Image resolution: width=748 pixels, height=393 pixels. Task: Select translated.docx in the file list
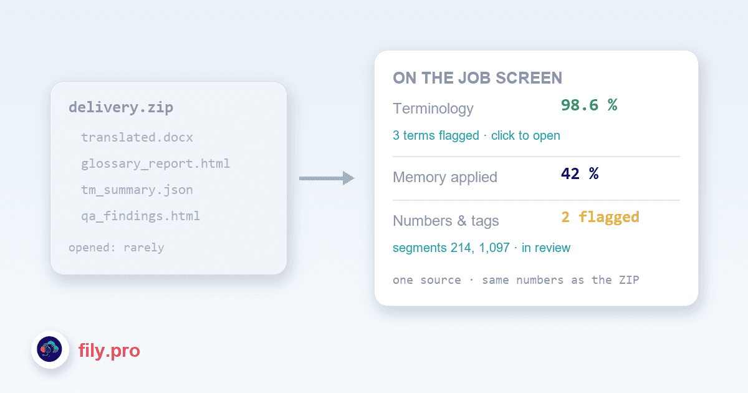tap(137, 137)
